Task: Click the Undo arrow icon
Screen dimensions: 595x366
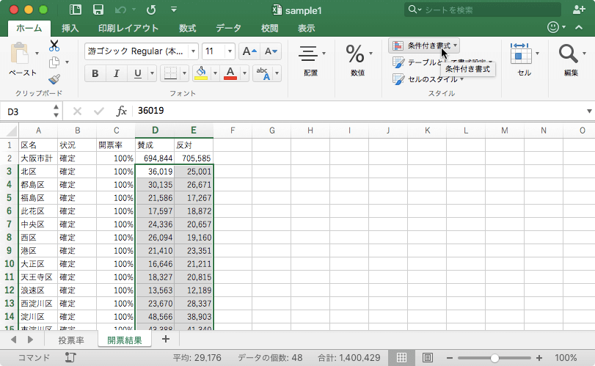Action: click(120, 10)
